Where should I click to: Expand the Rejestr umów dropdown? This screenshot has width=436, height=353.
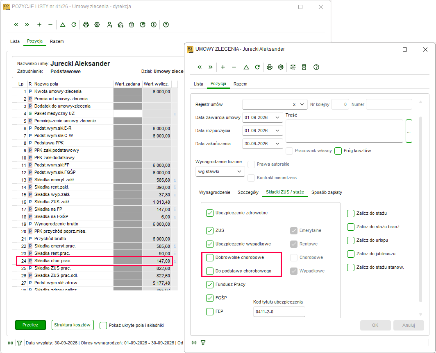pos(302,105)
